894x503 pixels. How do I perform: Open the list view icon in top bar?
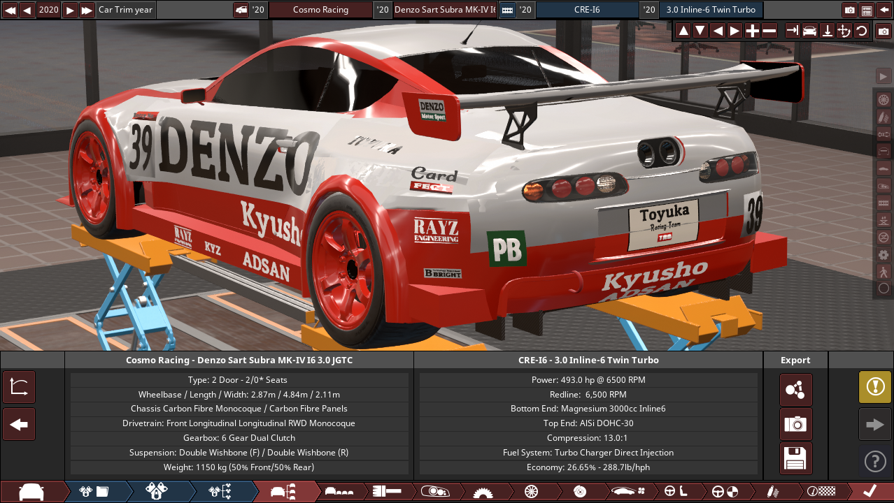(867, 10)
